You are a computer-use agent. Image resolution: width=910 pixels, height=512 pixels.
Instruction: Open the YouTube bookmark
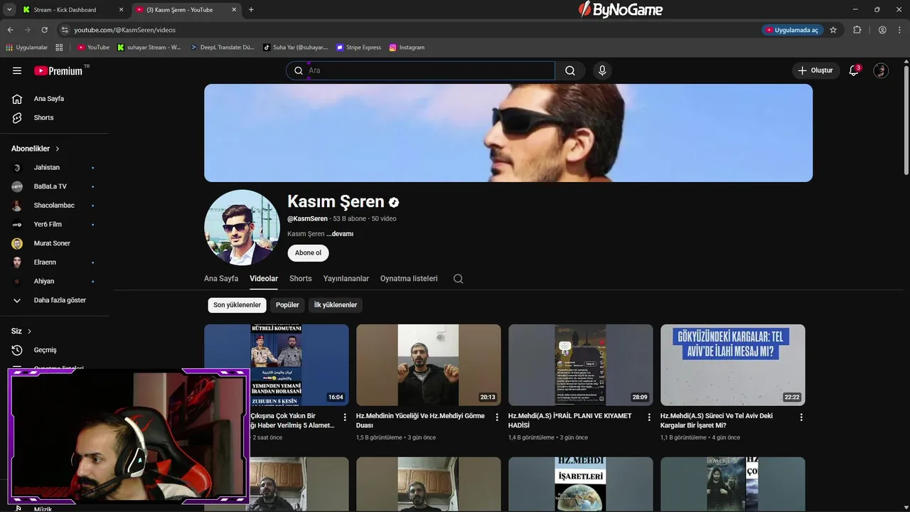point(93,47)
